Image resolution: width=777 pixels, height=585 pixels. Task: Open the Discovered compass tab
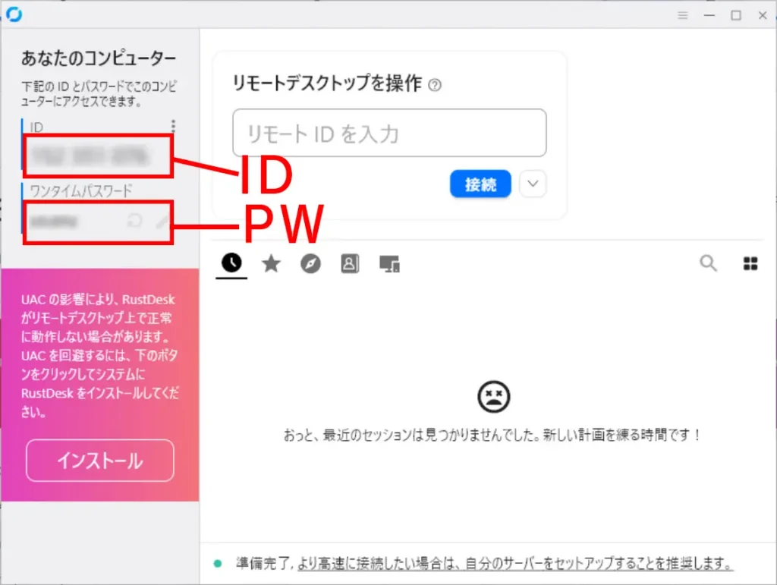pyautogui.click(x=310, y=263)
